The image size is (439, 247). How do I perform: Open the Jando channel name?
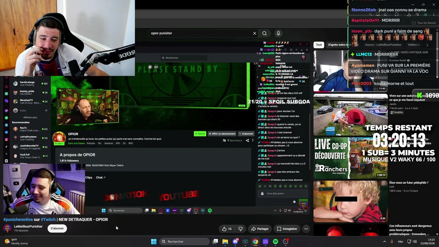393,104
